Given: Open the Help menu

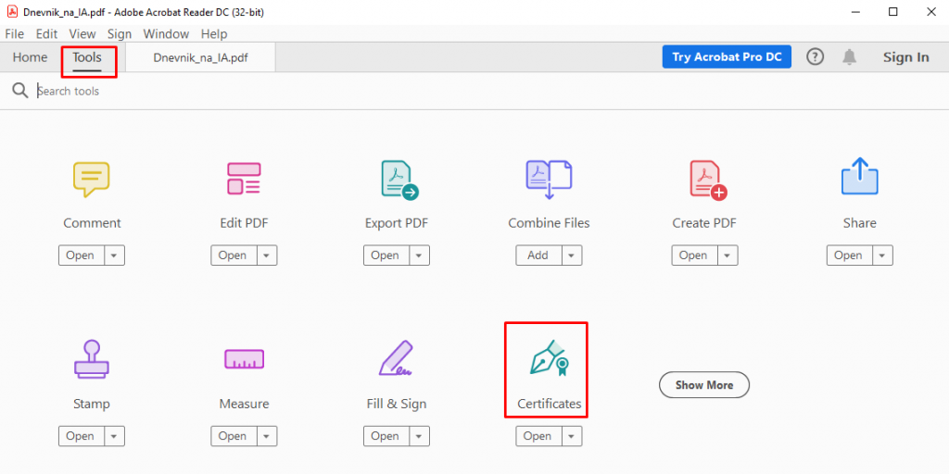Looking at the screenshot, I should point(214,34).
